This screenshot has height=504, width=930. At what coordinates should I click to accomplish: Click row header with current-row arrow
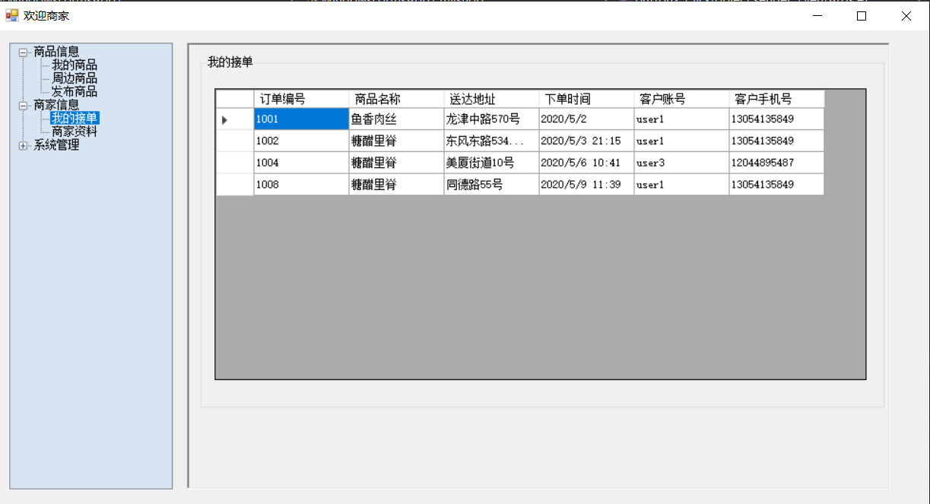(x=235, y=119)
